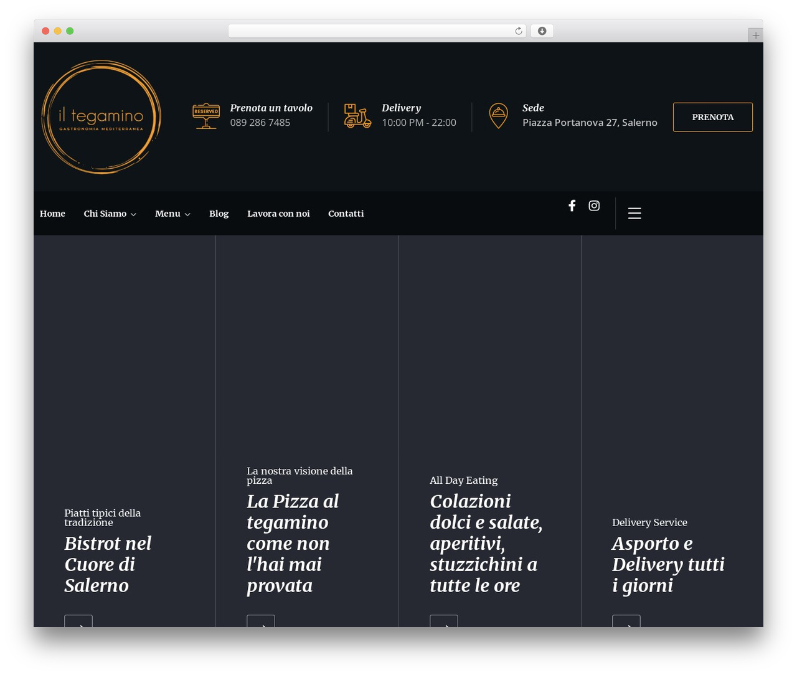Open the Blog section

coord(219,214)
